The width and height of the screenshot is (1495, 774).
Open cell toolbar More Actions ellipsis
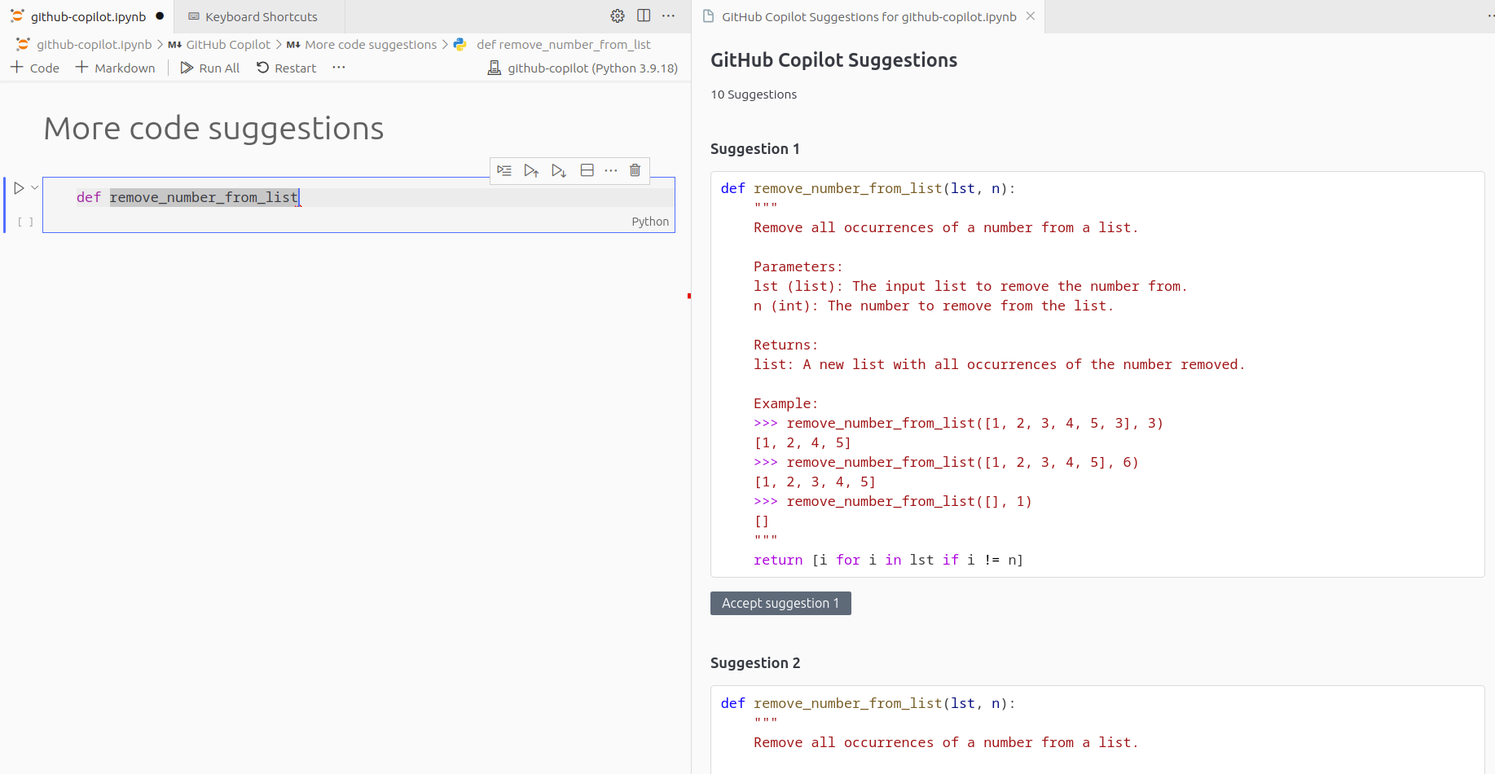611,170
